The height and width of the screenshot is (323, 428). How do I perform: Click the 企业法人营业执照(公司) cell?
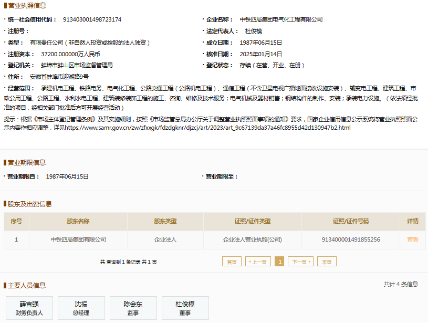coord(253,239)
